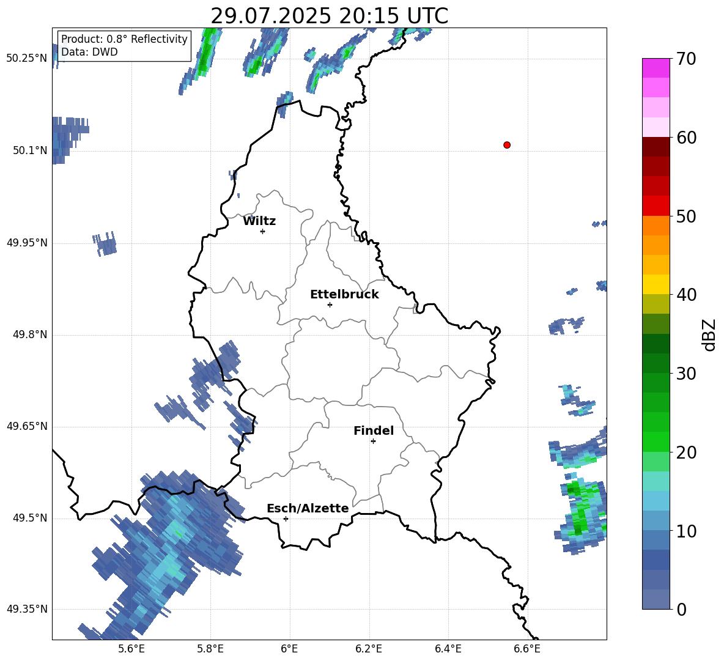
Task: Click the 50.25°N latitude label
Action: coord(27,59)
